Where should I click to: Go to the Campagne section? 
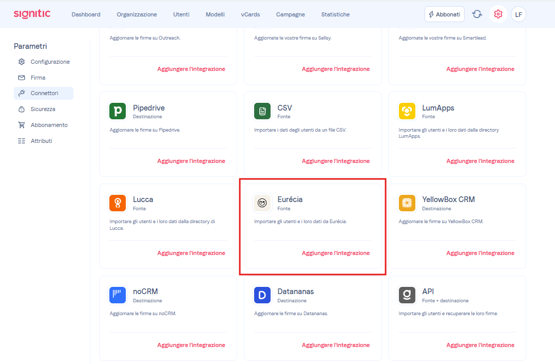(290, 14)
